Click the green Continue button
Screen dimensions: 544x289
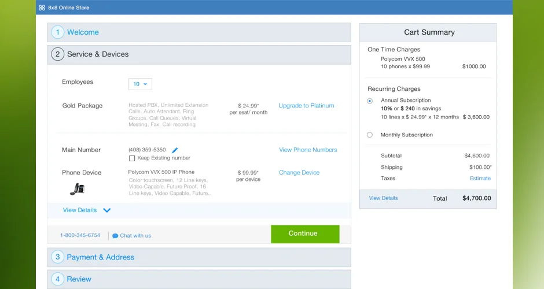pos(305,234)
